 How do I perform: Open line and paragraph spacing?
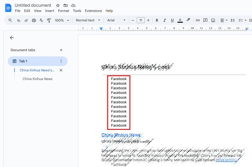click(232, 20)
